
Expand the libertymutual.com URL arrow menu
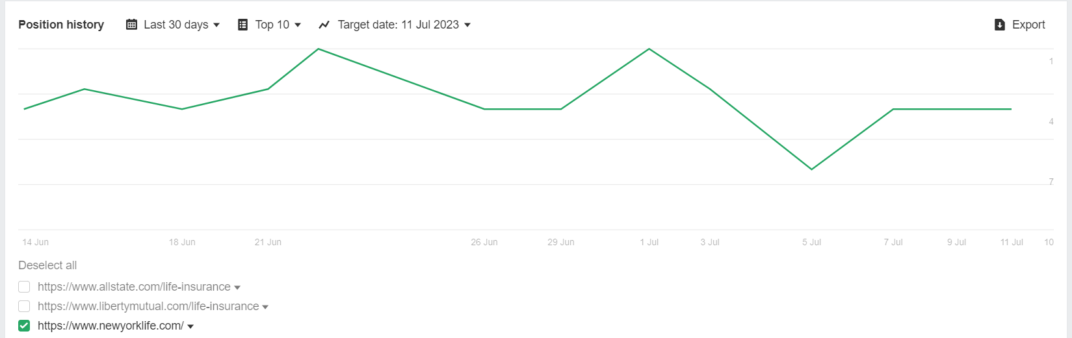coord(265,307)
